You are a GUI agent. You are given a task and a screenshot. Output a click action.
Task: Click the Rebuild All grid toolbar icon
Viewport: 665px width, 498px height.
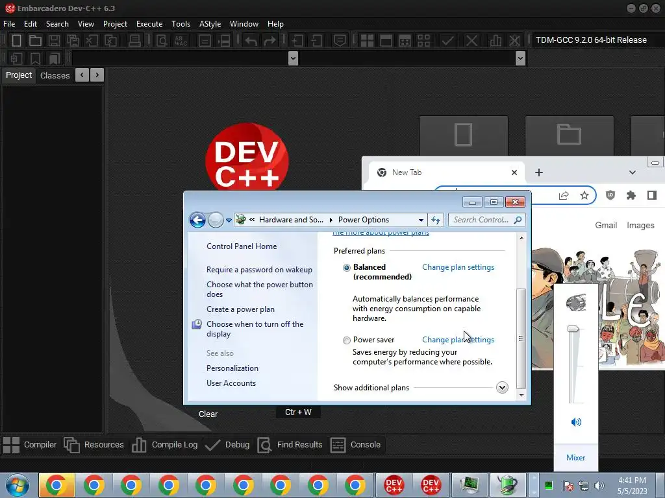(423, 41)
